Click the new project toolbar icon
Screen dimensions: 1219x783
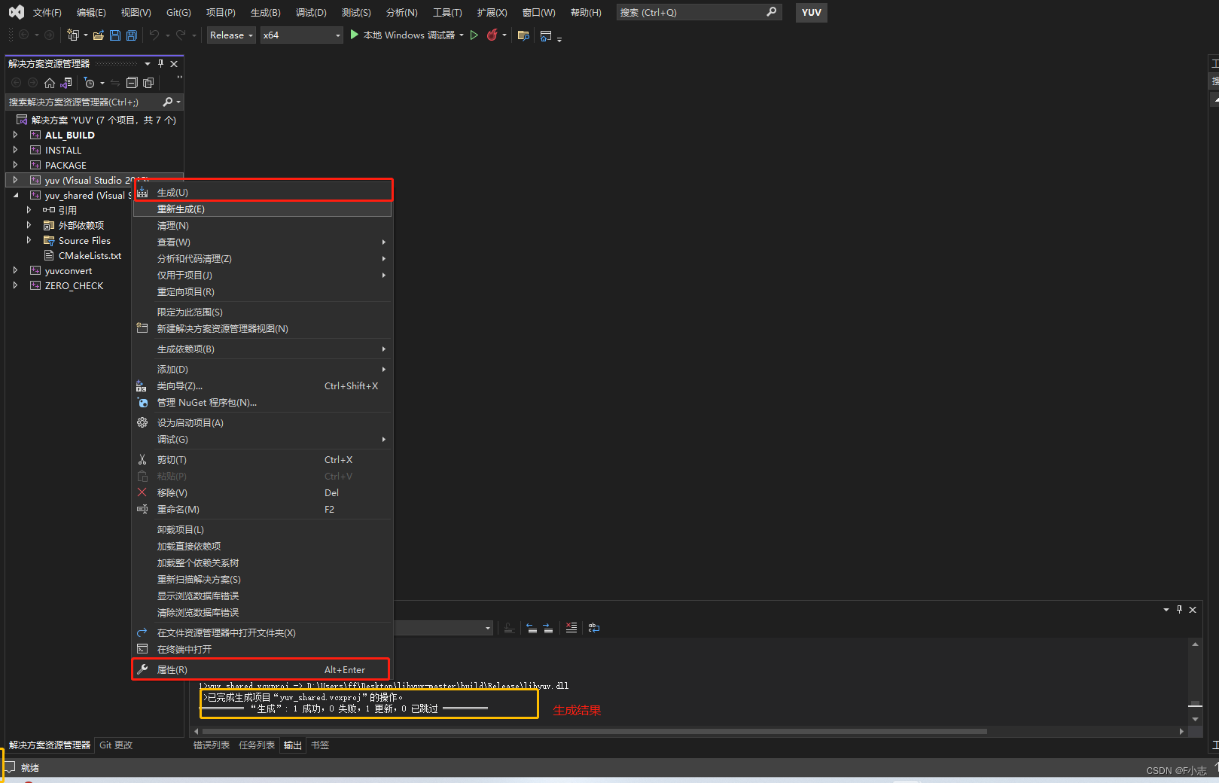73,35
